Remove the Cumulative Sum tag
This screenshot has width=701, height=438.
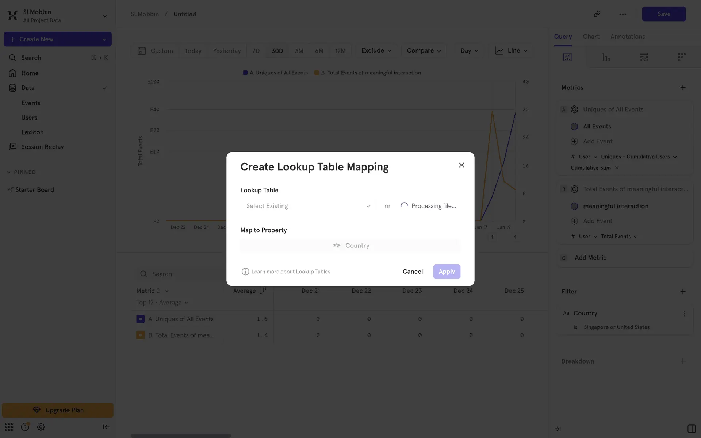[x=617, y=168]
